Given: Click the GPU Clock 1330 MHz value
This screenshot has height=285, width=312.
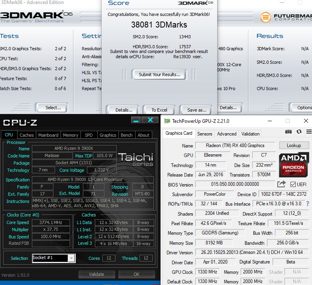Looking at the screenshot, I should point(207,272).
